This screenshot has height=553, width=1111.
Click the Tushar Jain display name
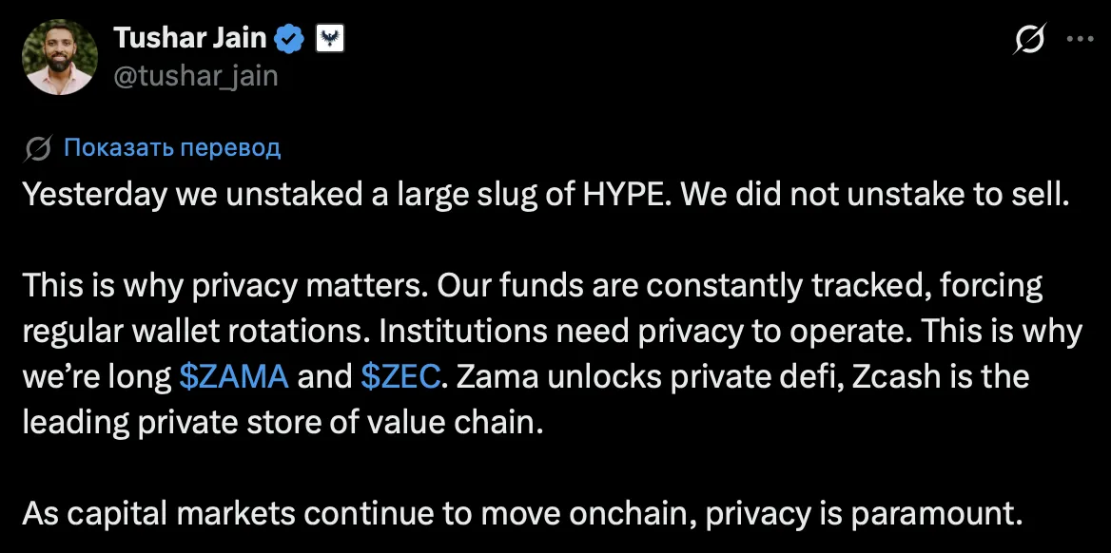(x=190, y=38)
